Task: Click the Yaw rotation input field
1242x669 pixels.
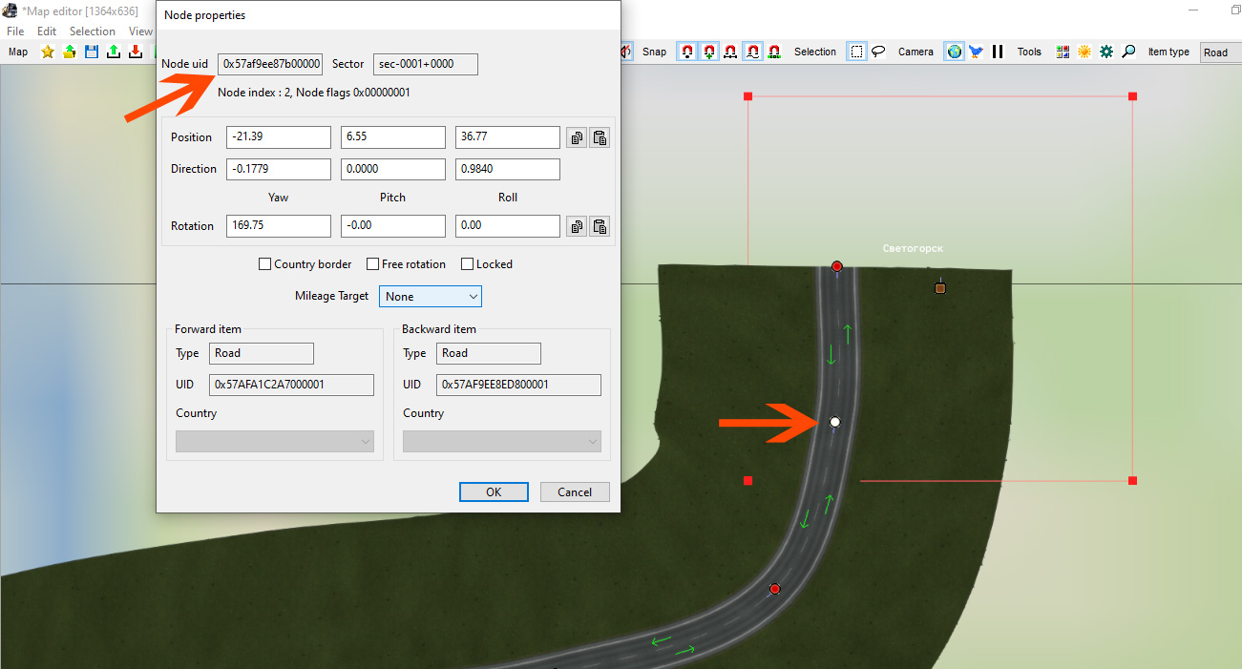Action: point(279,226)
